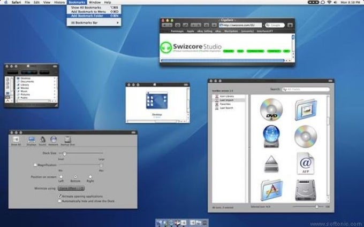This screenshot has height=227, width=364.
Task: Select Right dock position radio button
Action: point(90,177)
